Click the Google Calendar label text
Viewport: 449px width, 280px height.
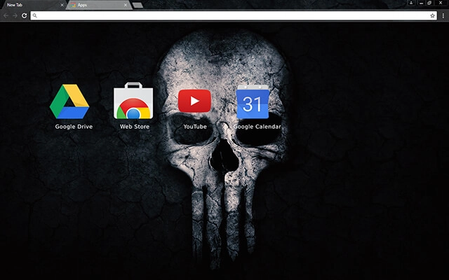point(257,127)
